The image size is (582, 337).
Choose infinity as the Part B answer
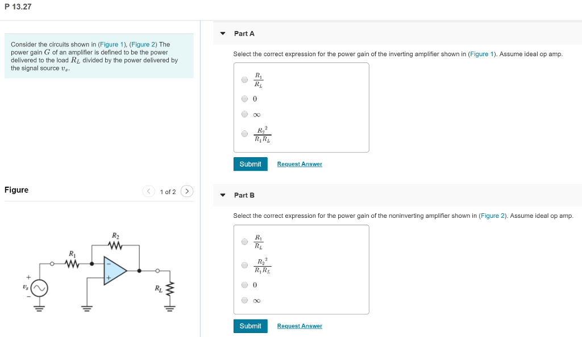click(244, 301)
